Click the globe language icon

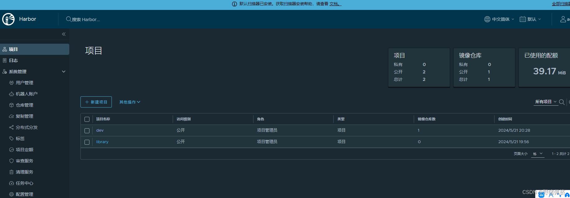pos(487,19)
